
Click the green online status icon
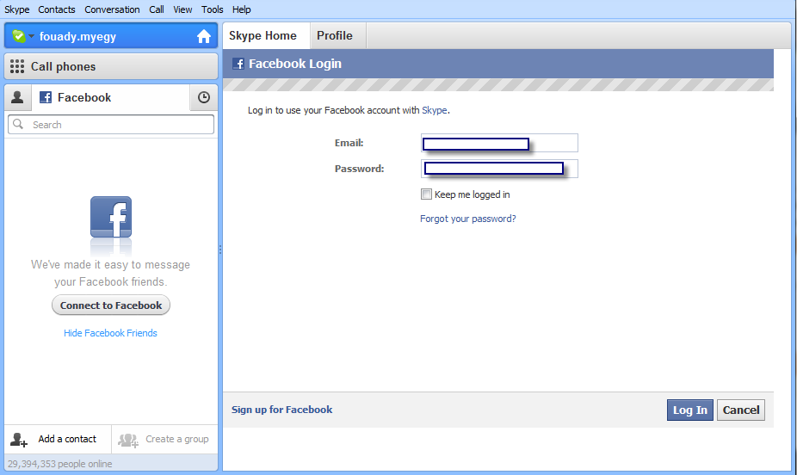[x=19, y=36]
